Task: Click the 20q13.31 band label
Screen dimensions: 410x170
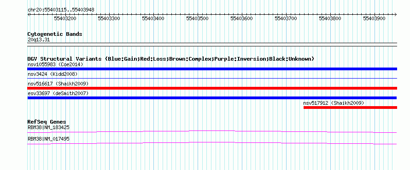Action: coord(39,40)
